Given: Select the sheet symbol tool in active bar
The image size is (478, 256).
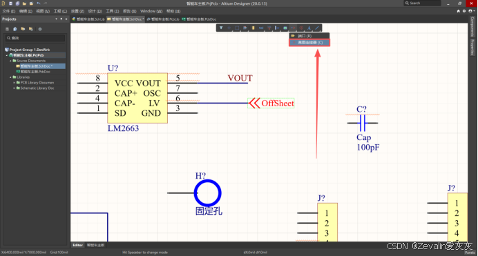Looking at the screenshot, I should (x=285, y=28).
